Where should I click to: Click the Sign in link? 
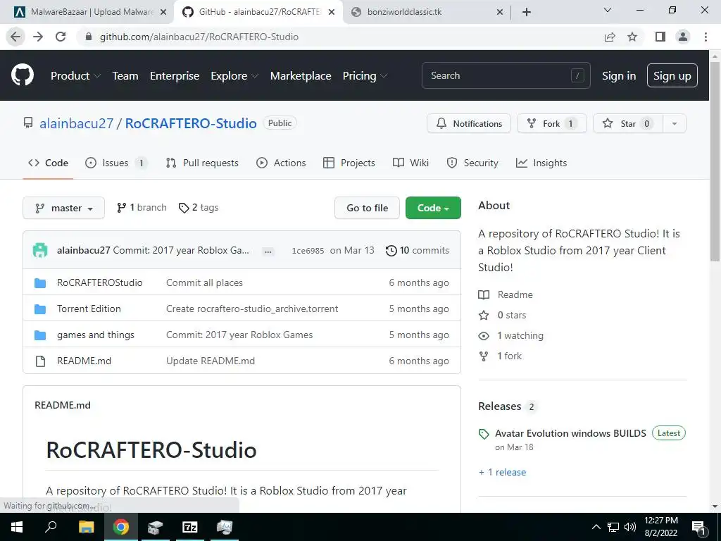pyautogui.click(x=619, y=76)
